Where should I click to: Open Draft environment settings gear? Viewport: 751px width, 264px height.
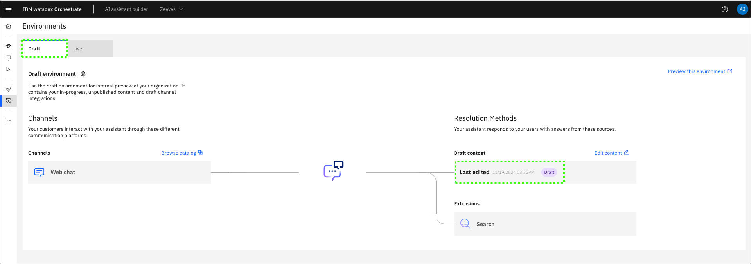pos(83,74)
